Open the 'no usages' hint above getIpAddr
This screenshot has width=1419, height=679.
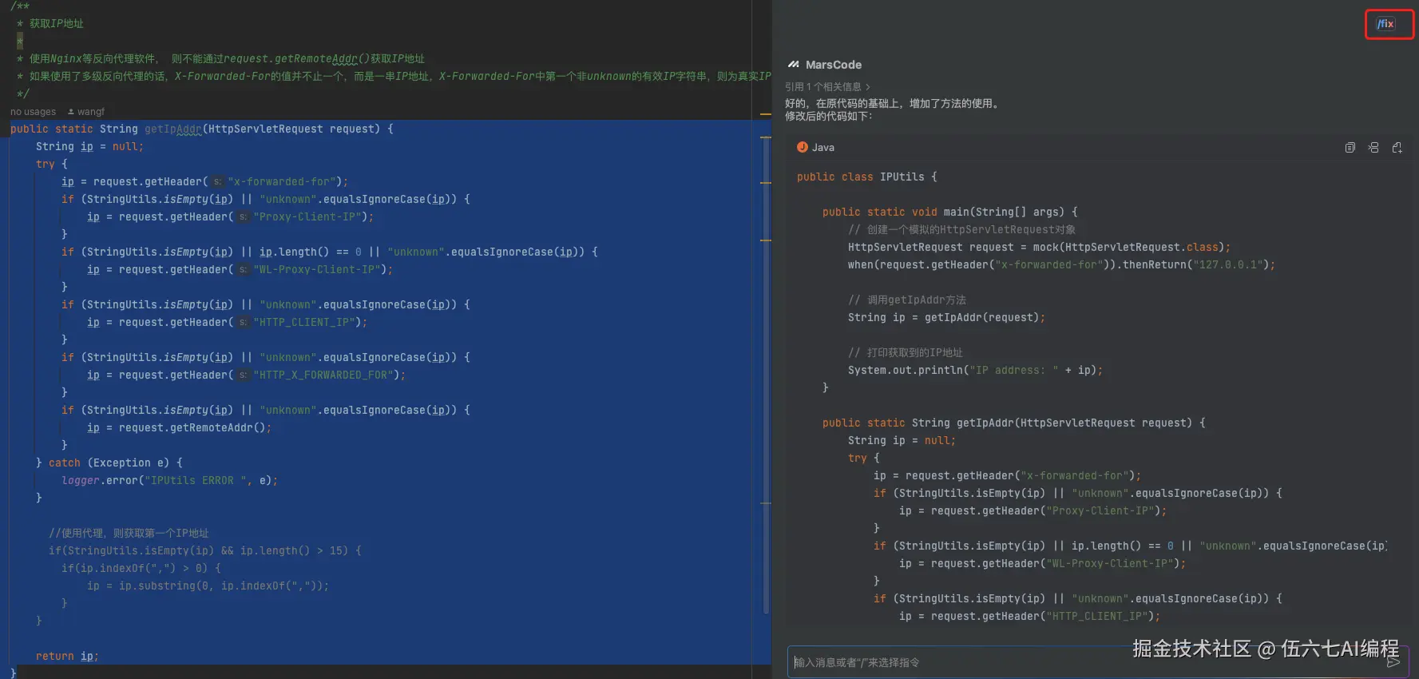tap(34, 112)
